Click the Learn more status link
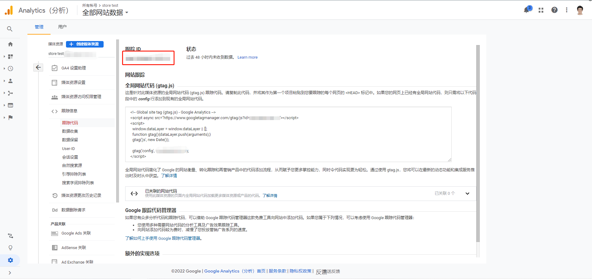Image resolution: width=592 pixels, height=279 pixels. 247,57
